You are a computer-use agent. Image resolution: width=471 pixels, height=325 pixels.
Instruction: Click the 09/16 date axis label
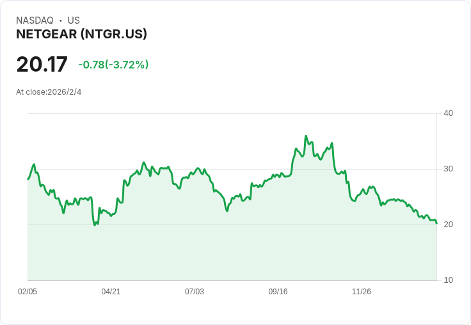278,291
